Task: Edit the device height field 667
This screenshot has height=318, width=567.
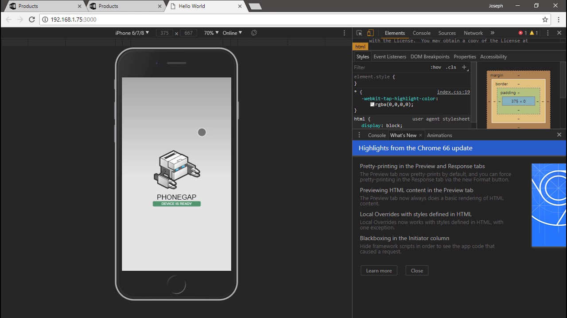Action: point(188,33)
